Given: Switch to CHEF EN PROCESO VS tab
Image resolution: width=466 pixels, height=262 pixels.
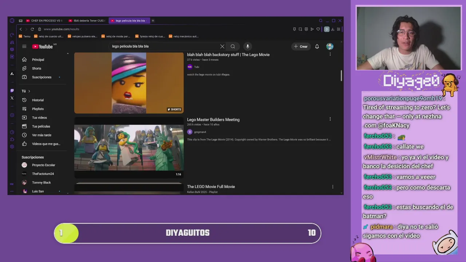Looking at the screenshot, I should click(44, 21).
